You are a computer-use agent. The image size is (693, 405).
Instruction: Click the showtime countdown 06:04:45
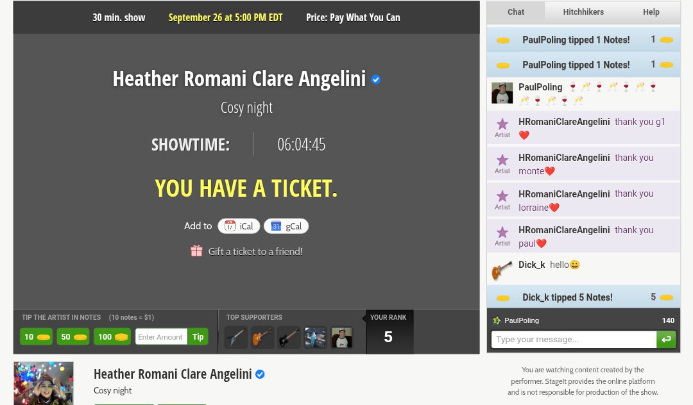[x=302, y=144]
